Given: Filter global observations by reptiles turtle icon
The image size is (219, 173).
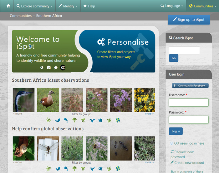Looking at the screenshot, I should (49, 169).
